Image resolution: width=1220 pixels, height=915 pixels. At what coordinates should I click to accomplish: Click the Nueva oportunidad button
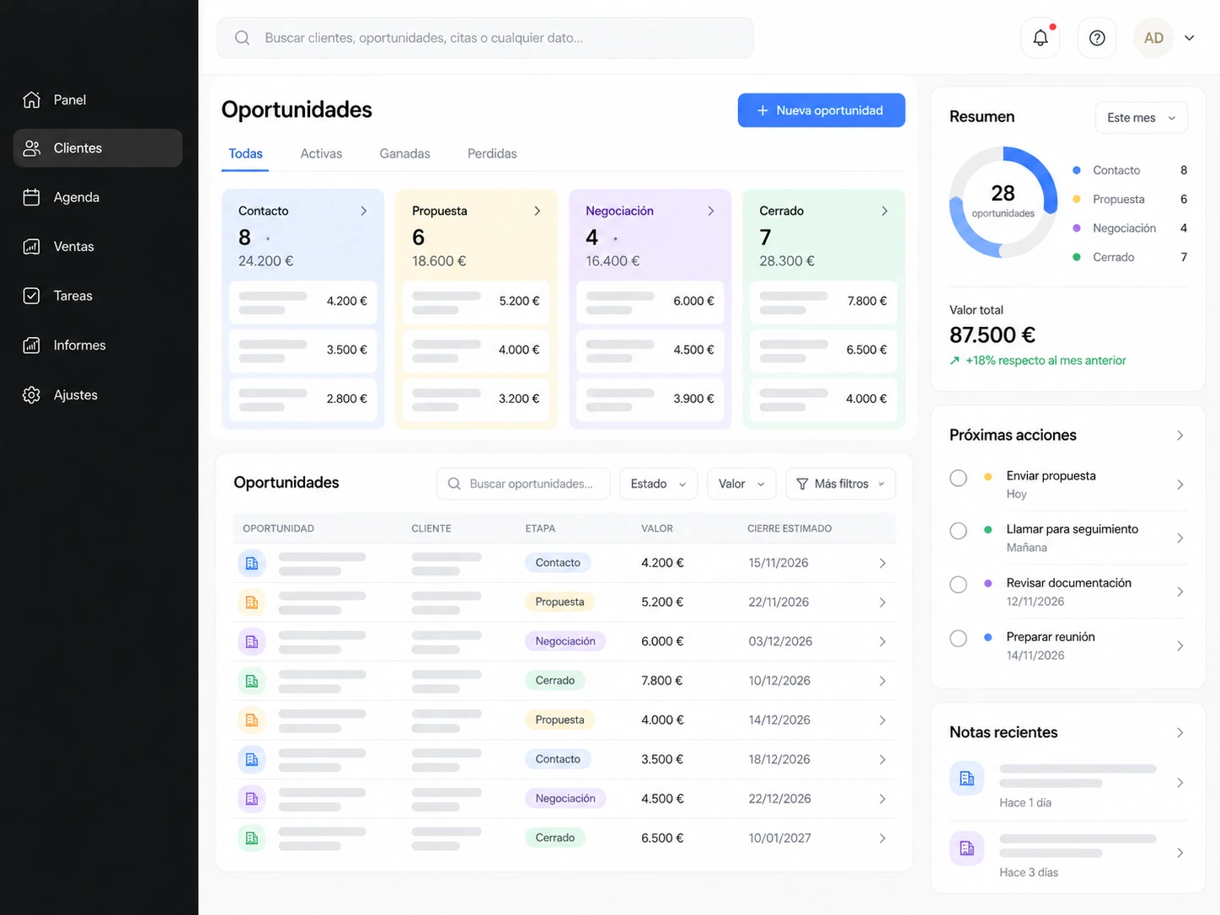point(821,110)
